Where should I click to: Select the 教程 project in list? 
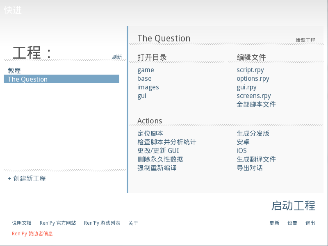14,71
